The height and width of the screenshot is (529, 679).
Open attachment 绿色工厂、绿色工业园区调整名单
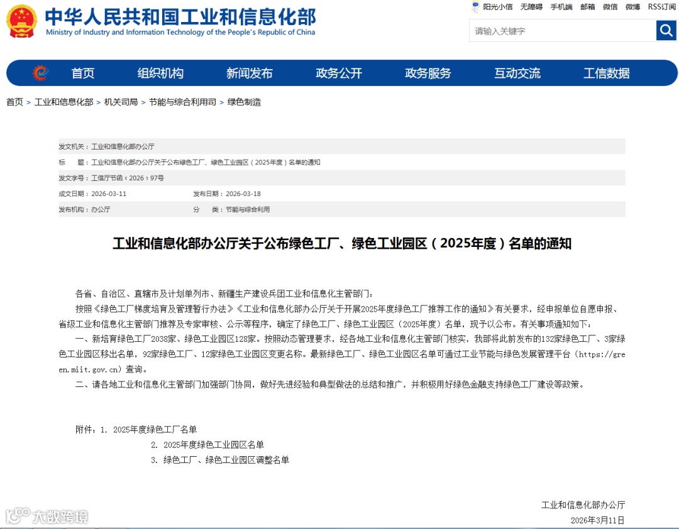pos(226,460)
